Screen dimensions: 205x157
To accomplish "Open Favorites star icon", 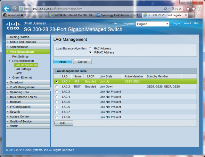I will 193,9.
